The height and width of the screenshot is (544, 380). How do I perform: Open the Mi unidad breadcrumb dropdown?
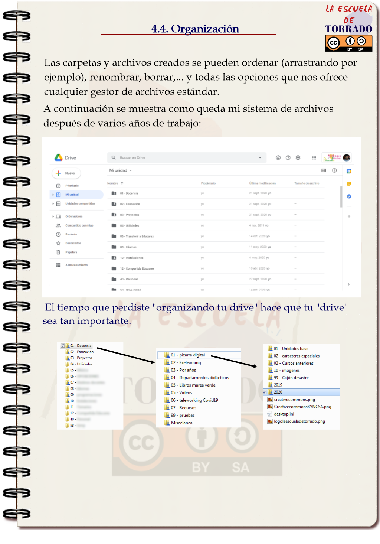(x=131, y=170)
